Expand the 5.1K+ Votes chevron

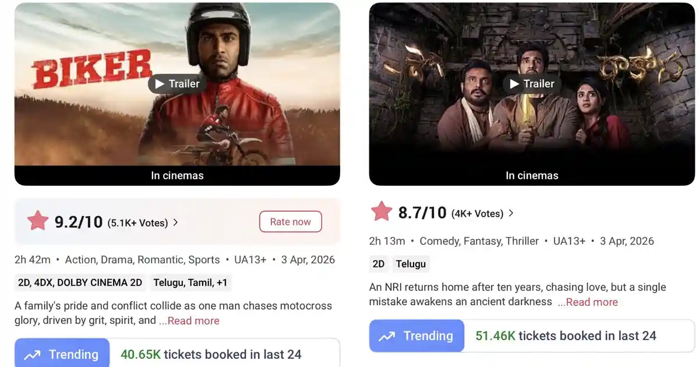coord(176,223)
